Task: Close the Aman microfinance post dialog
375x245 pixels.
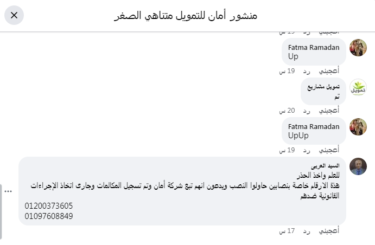Action: [14, 15]
